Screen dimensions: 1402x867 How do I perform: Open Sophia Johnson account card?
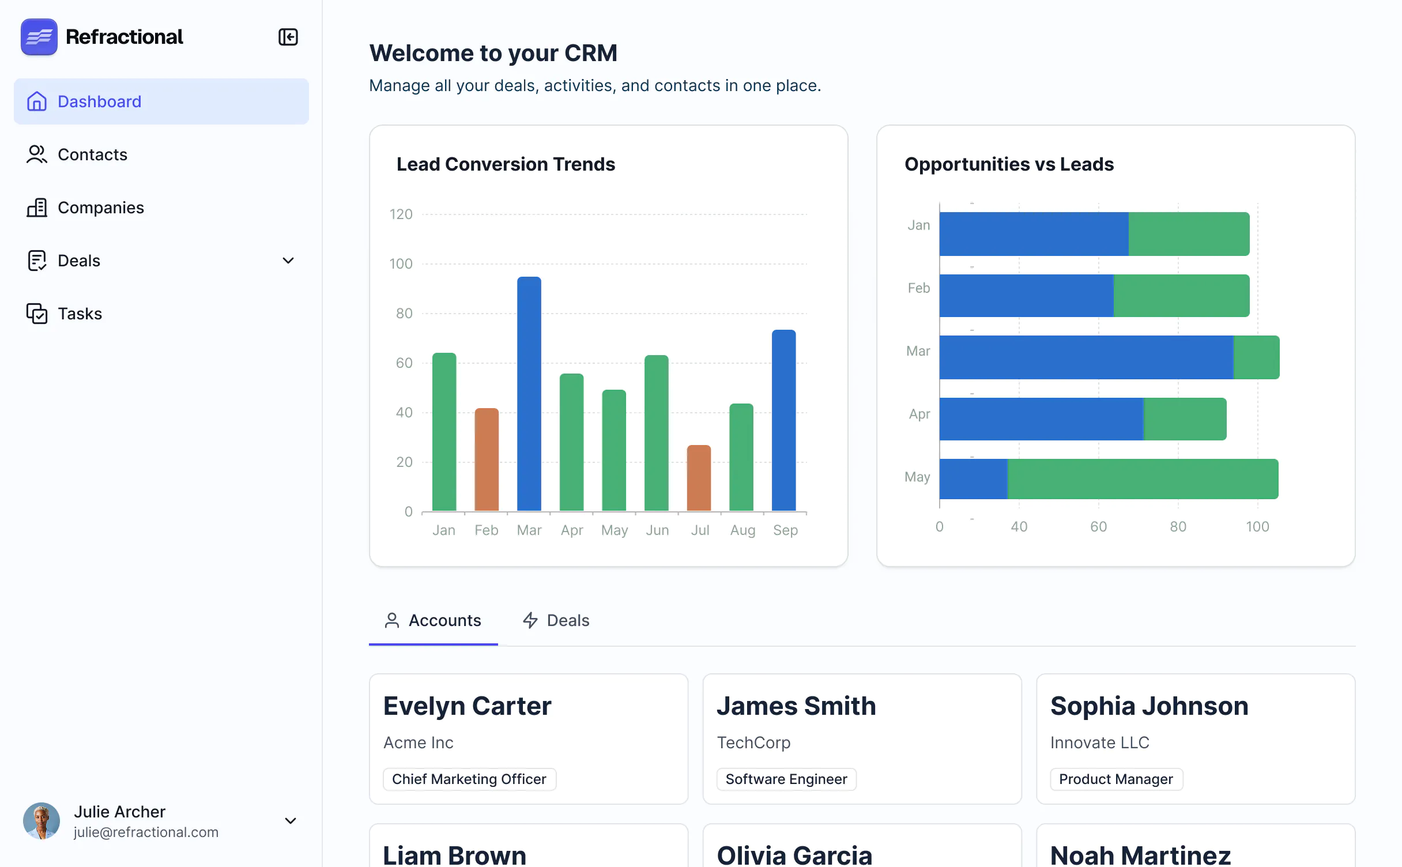point(1195,738)
